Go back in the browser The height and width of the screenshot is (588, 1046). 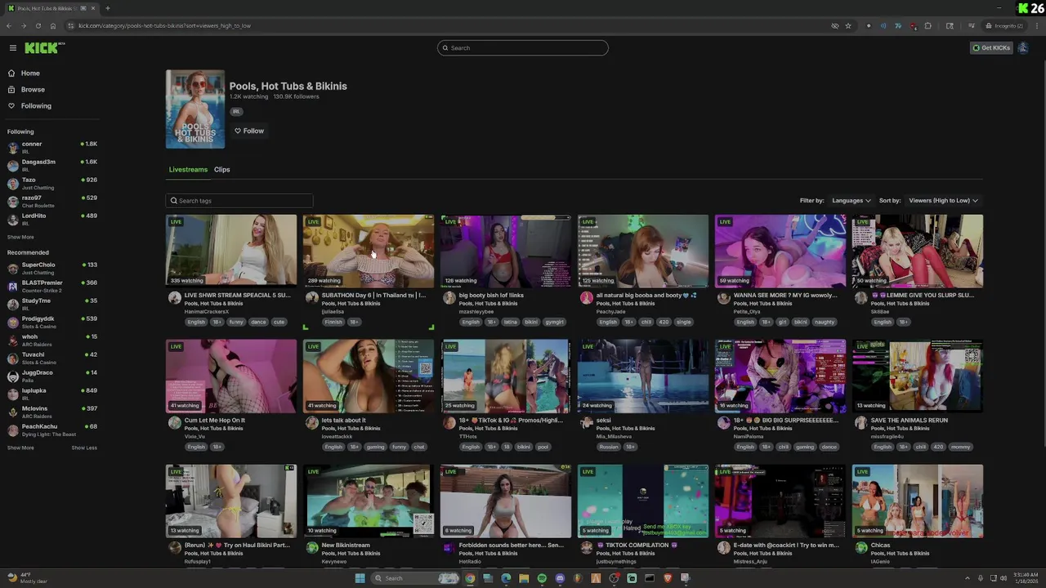click(9, 25)
